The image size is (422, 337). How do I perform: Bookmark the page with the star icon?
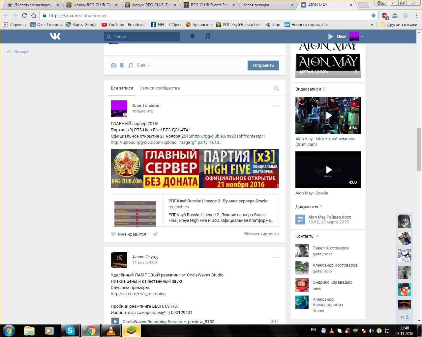pos(373,15)
